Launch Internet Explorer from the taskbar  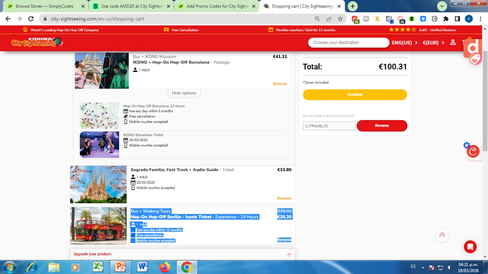click(32, 267)
